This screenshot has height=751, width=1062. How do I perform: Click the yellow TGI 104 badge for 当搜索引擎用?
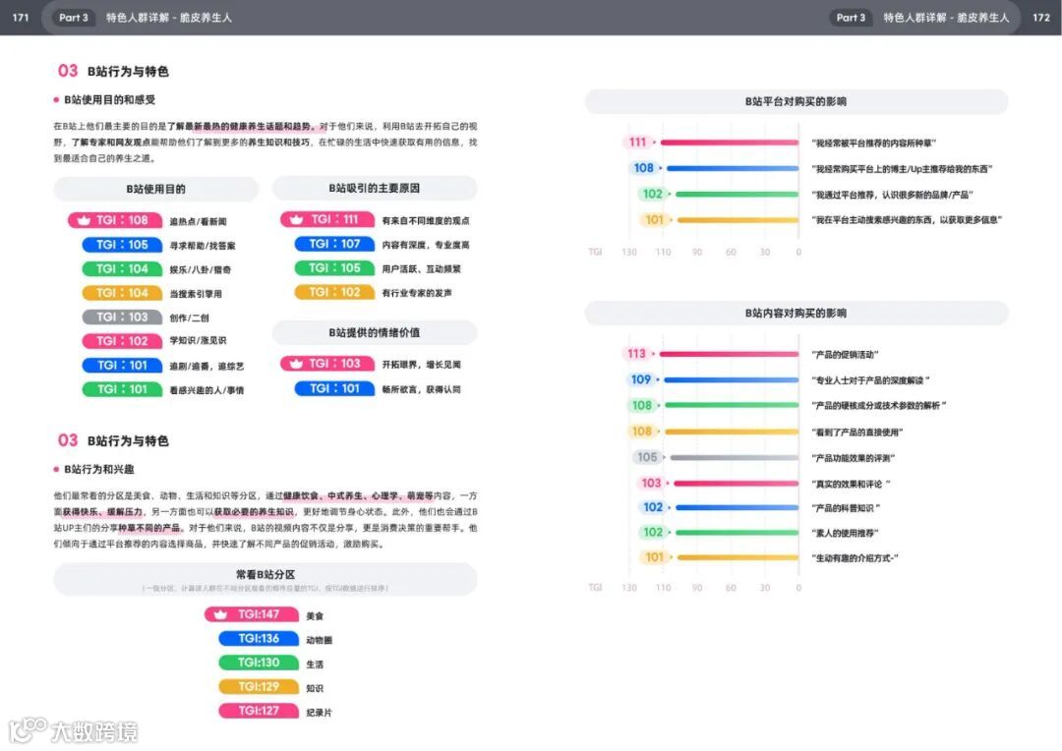pos(122,293)
